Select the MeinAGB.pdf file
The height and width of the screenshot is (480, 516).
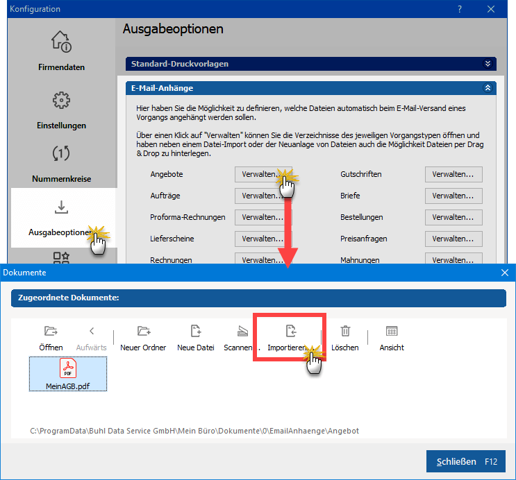point(68,374)
